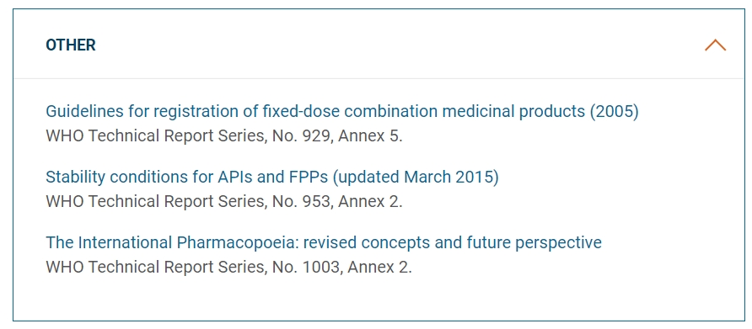
Task: Click the OTHER accordion header title
Action: [71, 45]
